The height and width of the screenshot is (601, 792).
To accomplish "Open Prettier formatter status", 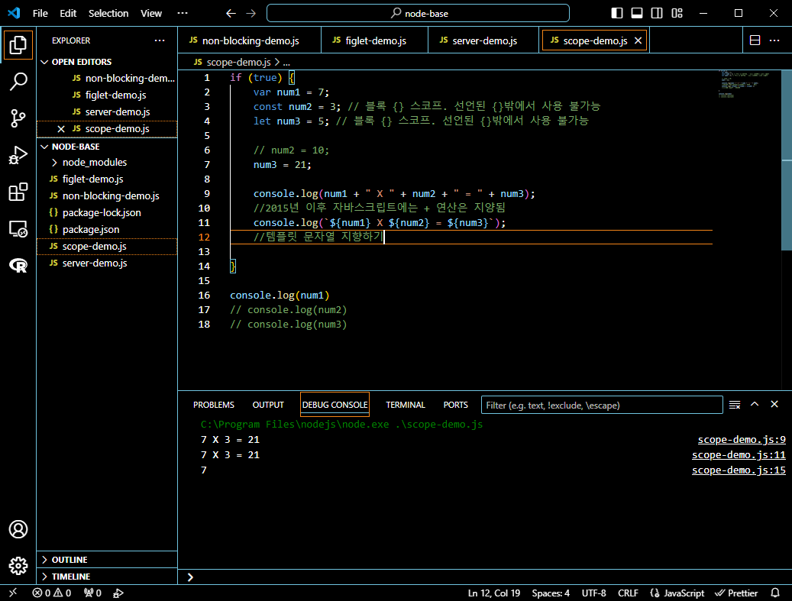I will point(736,593).
